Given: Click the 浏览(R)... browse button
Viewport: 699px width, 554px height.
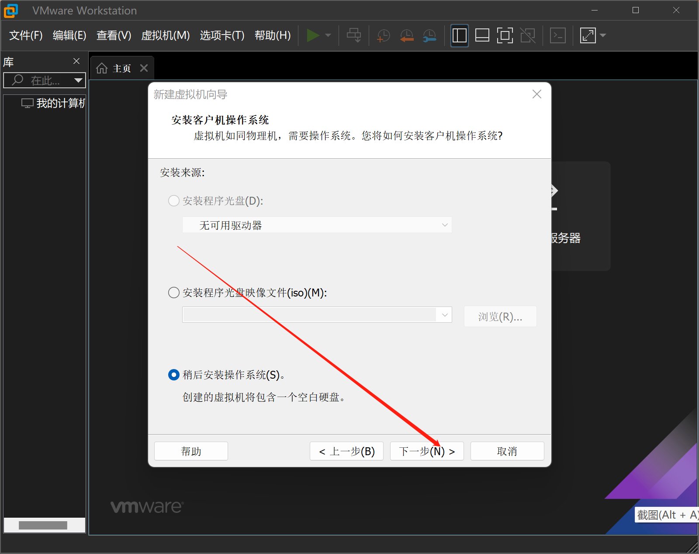Looking at the screenshot, I should tap(500, 317).
